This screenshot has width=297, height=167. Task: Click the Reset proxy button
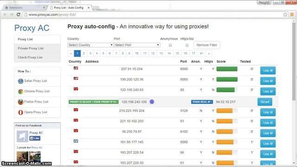point(265,102)
